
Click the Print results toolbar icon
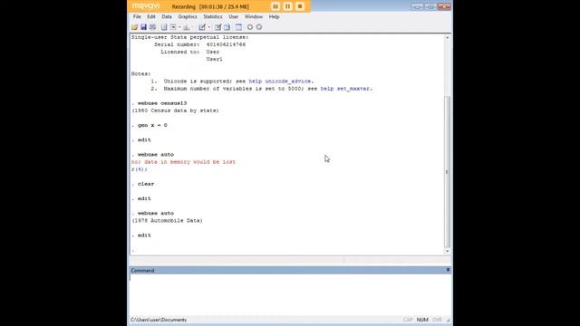click(152, 27)
